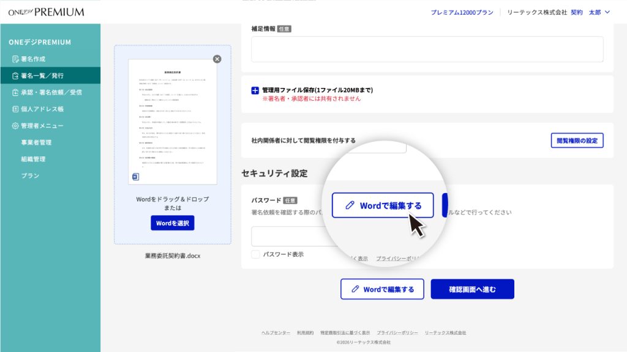
Task: Click the small Word file icon on preview
Action: 135,177
